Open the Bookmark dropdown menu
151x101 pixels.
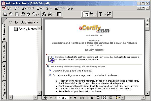click(x=29, y=22)
